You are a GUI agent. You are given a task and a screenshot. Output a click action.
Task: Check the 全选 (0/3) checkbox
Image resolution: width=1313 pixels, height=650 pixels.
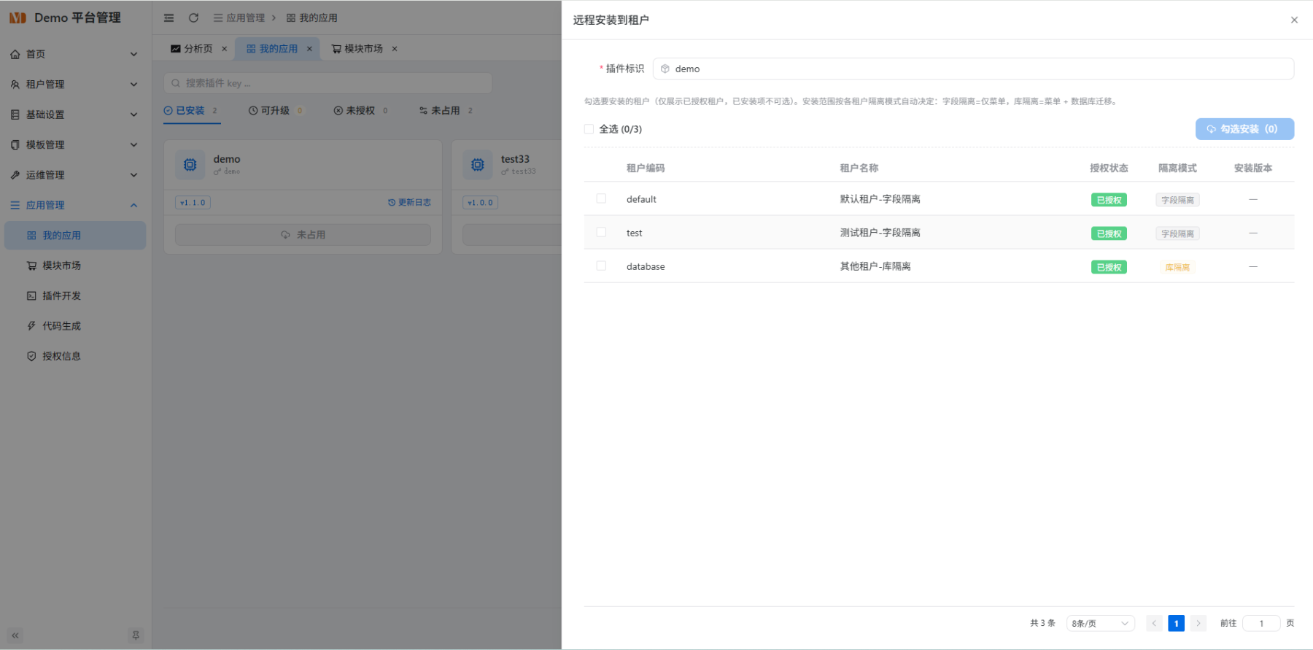[589, 129]
